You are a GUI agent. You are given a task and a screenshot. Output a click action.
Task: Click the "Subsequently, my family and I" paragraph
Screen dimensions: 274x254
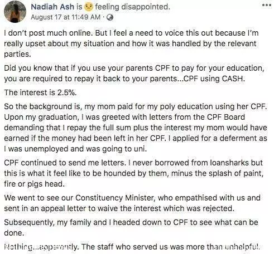pos(131,227)
